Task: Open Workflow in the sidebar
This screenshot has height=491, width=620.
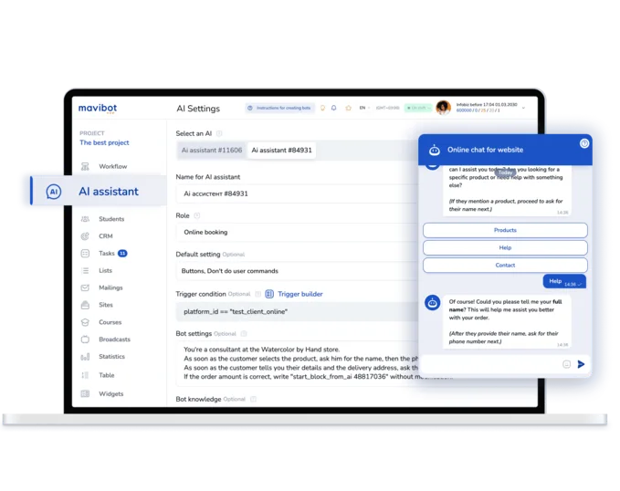Action: [x=112, y=166]
